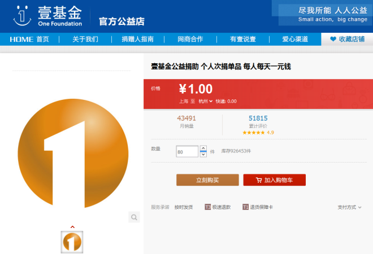Screen dimensions: 373x254
Task: Click the 加入购物车 add to cart button
Action: click(274, 180)
